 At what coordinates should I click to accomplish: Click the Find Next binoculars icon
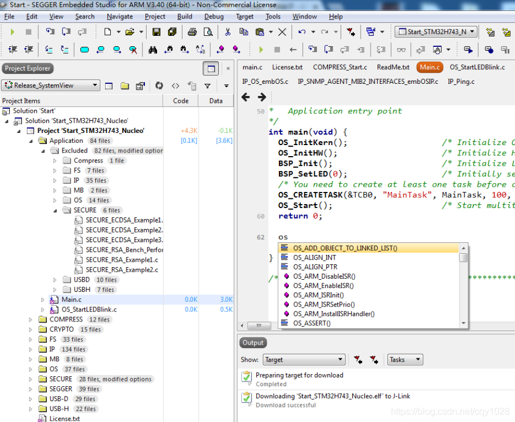coord(185,50)
